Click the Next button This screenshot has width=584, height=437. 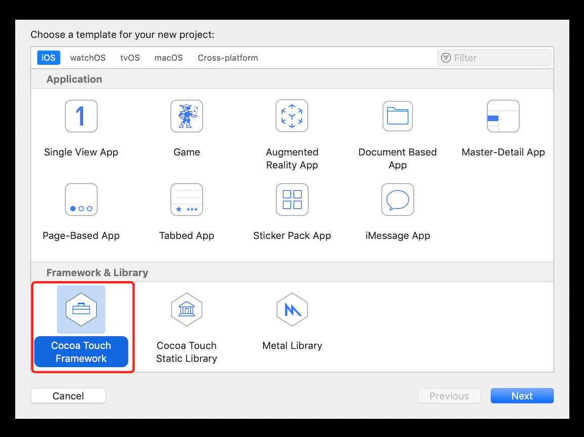click(522, 396)
